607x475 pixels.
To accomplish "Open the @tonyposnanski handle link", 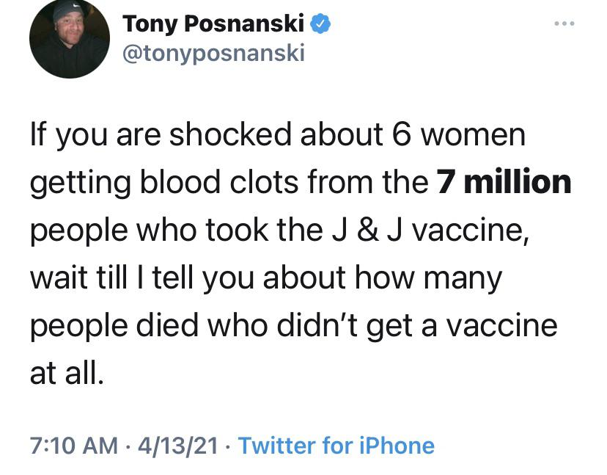I will (213, 54).
